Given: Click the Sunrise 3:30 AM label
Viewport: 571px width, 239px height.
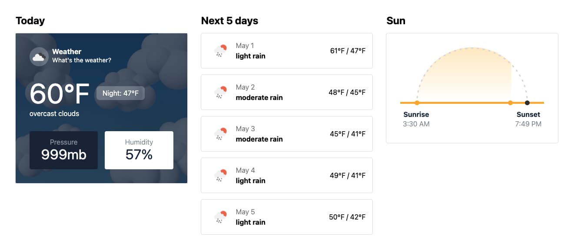Looking at the screenshot, I should 416,119.
